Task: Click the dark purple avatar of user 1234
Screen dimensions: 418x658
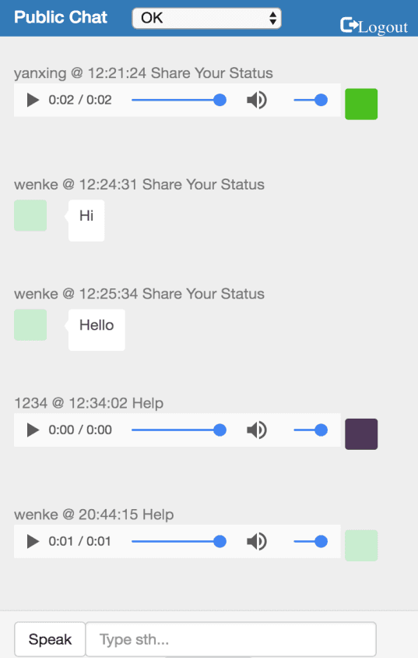Action: (361, 434)
